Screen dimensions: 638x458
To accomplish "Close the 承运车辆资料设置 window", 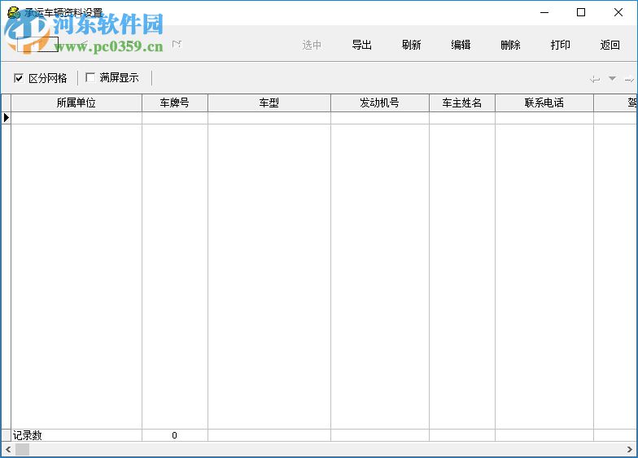I will [618, 13].
